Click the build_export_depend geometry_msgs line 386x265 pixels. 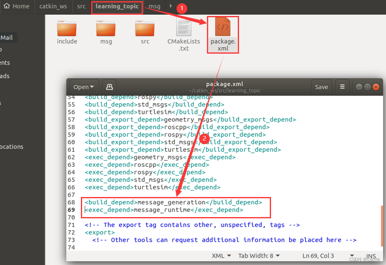pos(190,119)
